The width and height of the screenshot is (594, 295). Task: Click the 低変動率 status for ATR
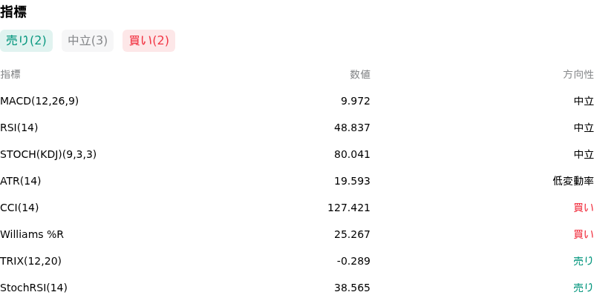573,181
